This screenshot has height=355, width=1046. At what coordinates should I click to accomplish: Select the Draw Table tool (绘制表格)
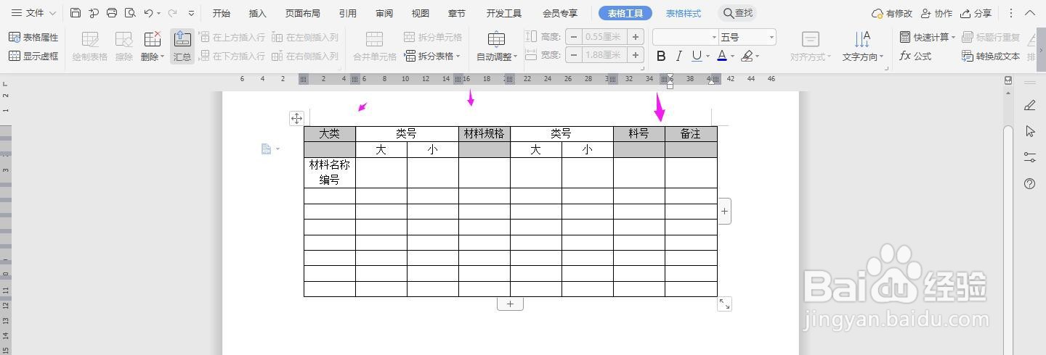click(90, 46)
